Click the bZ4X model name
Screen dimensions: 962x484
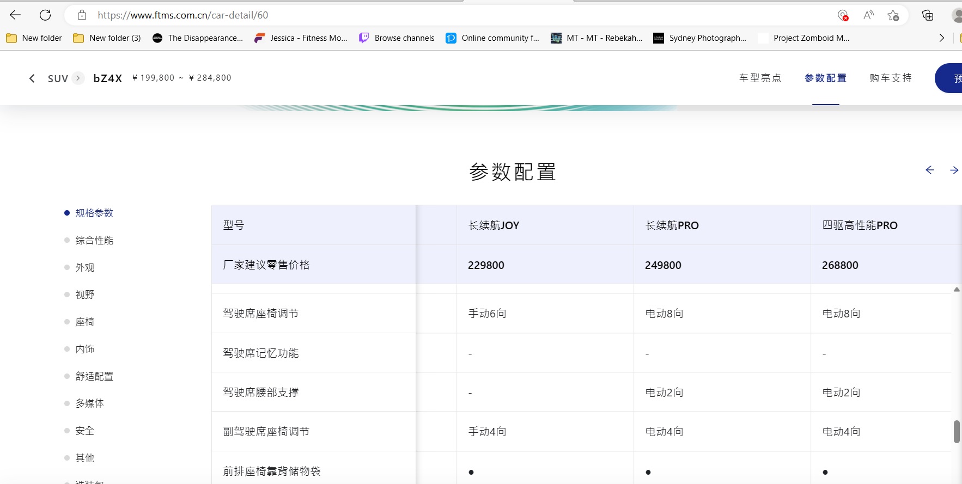(x=108, y=78)
